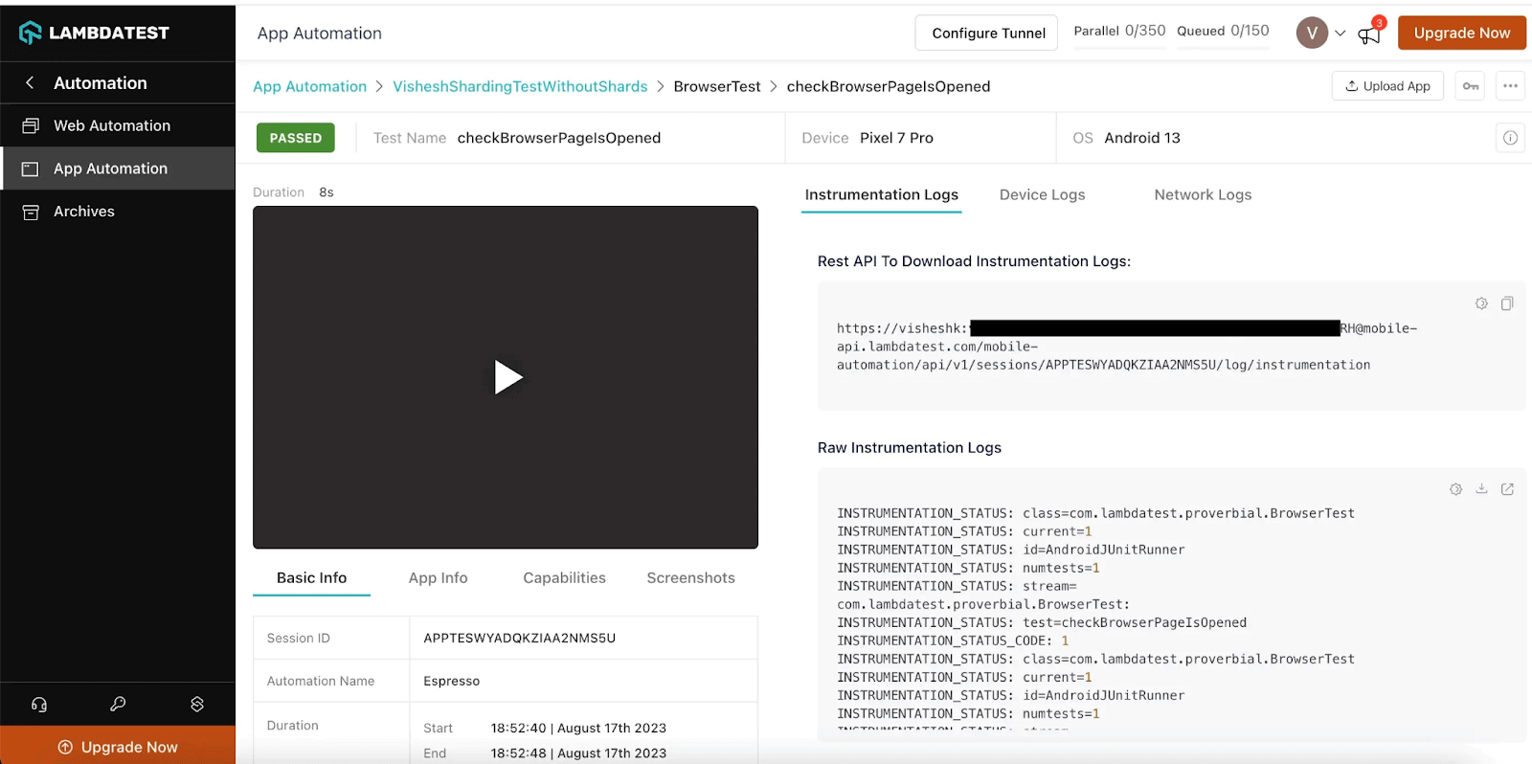Click Parallel 0/350 indicator

[1119, 31]
